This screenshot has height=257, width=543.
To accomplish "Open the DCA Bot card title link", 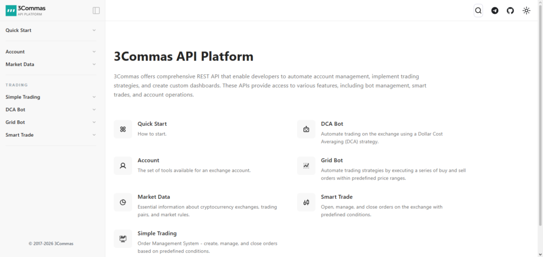I will tap(332, 124).
